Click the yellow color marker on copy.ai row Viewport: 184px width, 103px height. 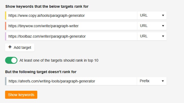(6, 15)
